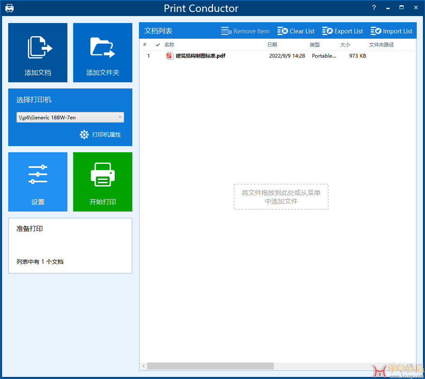Click the Import List label text

pos(397,31)
